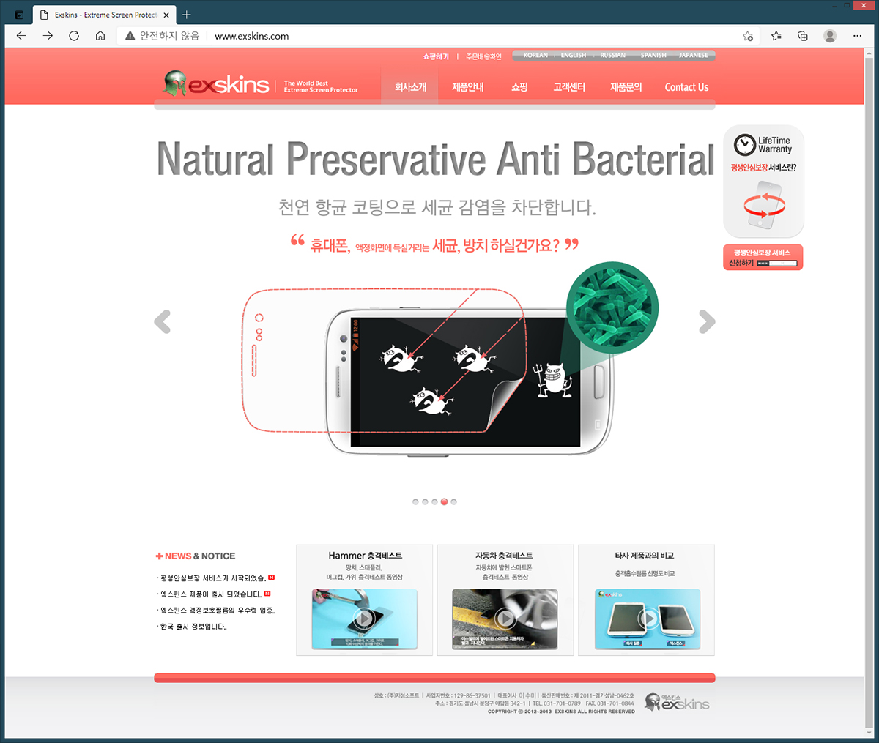Show next slide with right arrow

tap(707, 321)
